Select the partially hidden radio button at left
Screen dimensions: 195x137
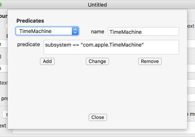tap(6, 26)
